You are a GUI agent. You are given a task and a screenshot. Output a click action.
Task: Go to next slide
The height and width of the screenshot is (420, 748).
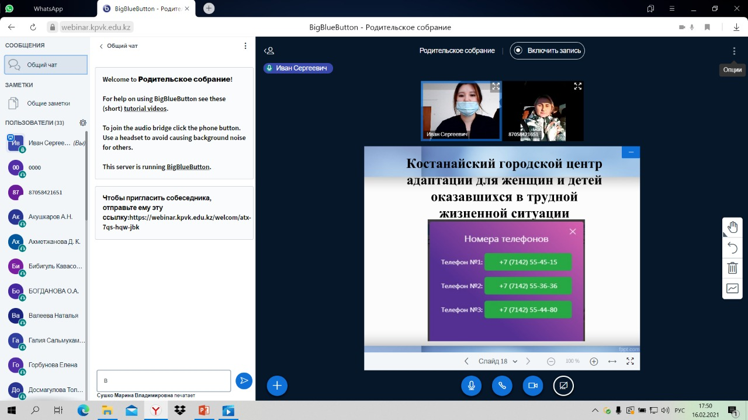click(x=528, y=361)
